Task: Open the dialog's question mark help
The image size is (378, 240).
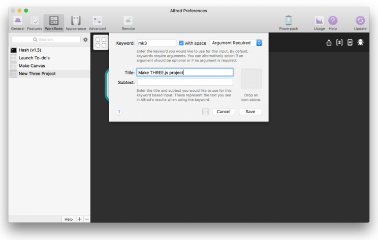Action: [119, 112]
